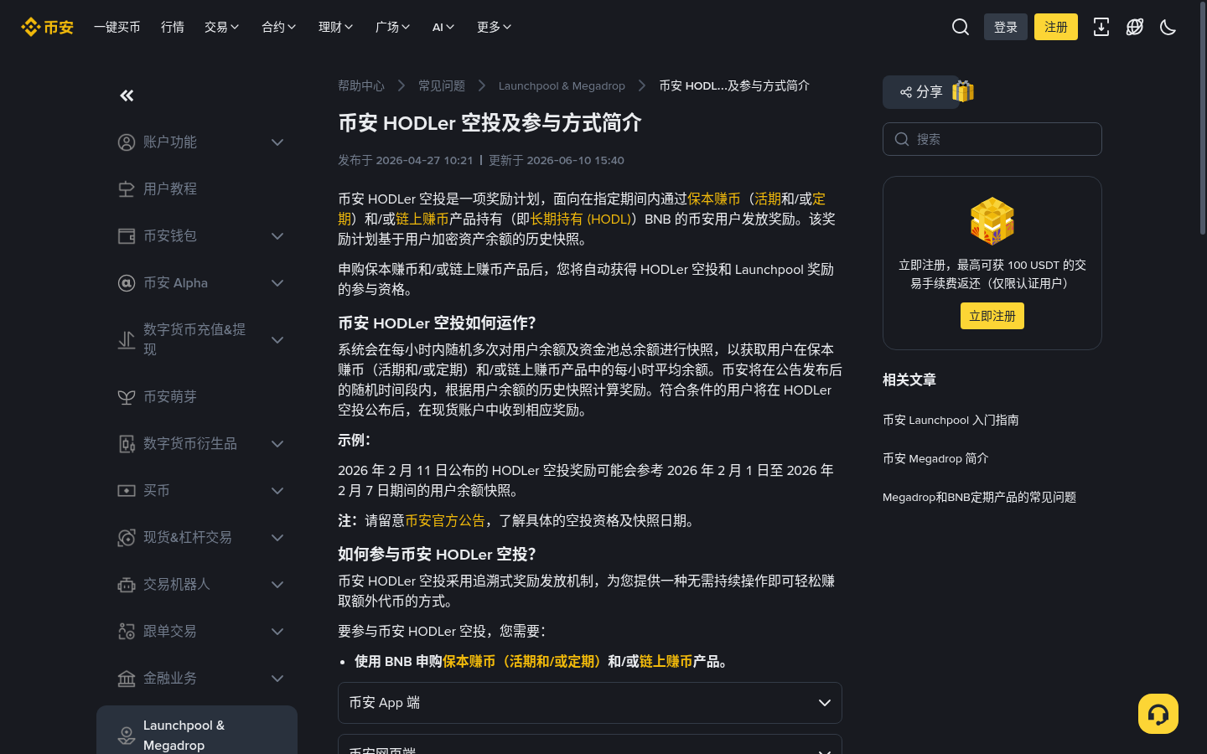Expand the 币安 App 端 accordion

[589, 703]
